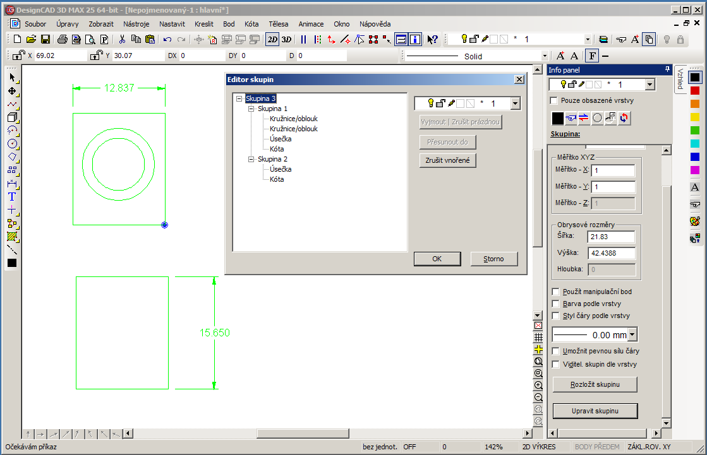The image size is (707, 455).
Task: Click the color palette icon on the right strip
Action: tap(695, 222)
